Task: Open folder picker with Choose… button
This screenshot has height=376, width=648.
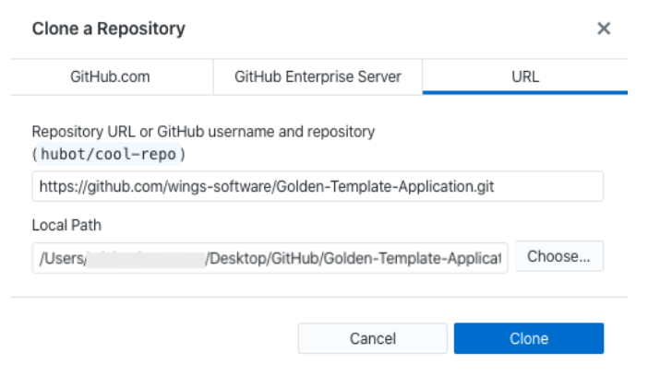Action: 559,256
